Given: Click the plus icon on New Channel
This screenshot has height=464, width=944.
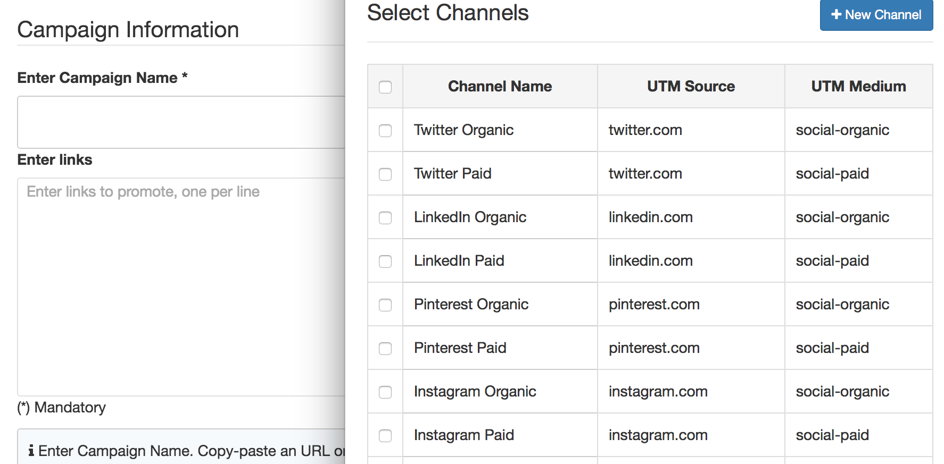Looking at the screenshot, I should coord(836,15).
